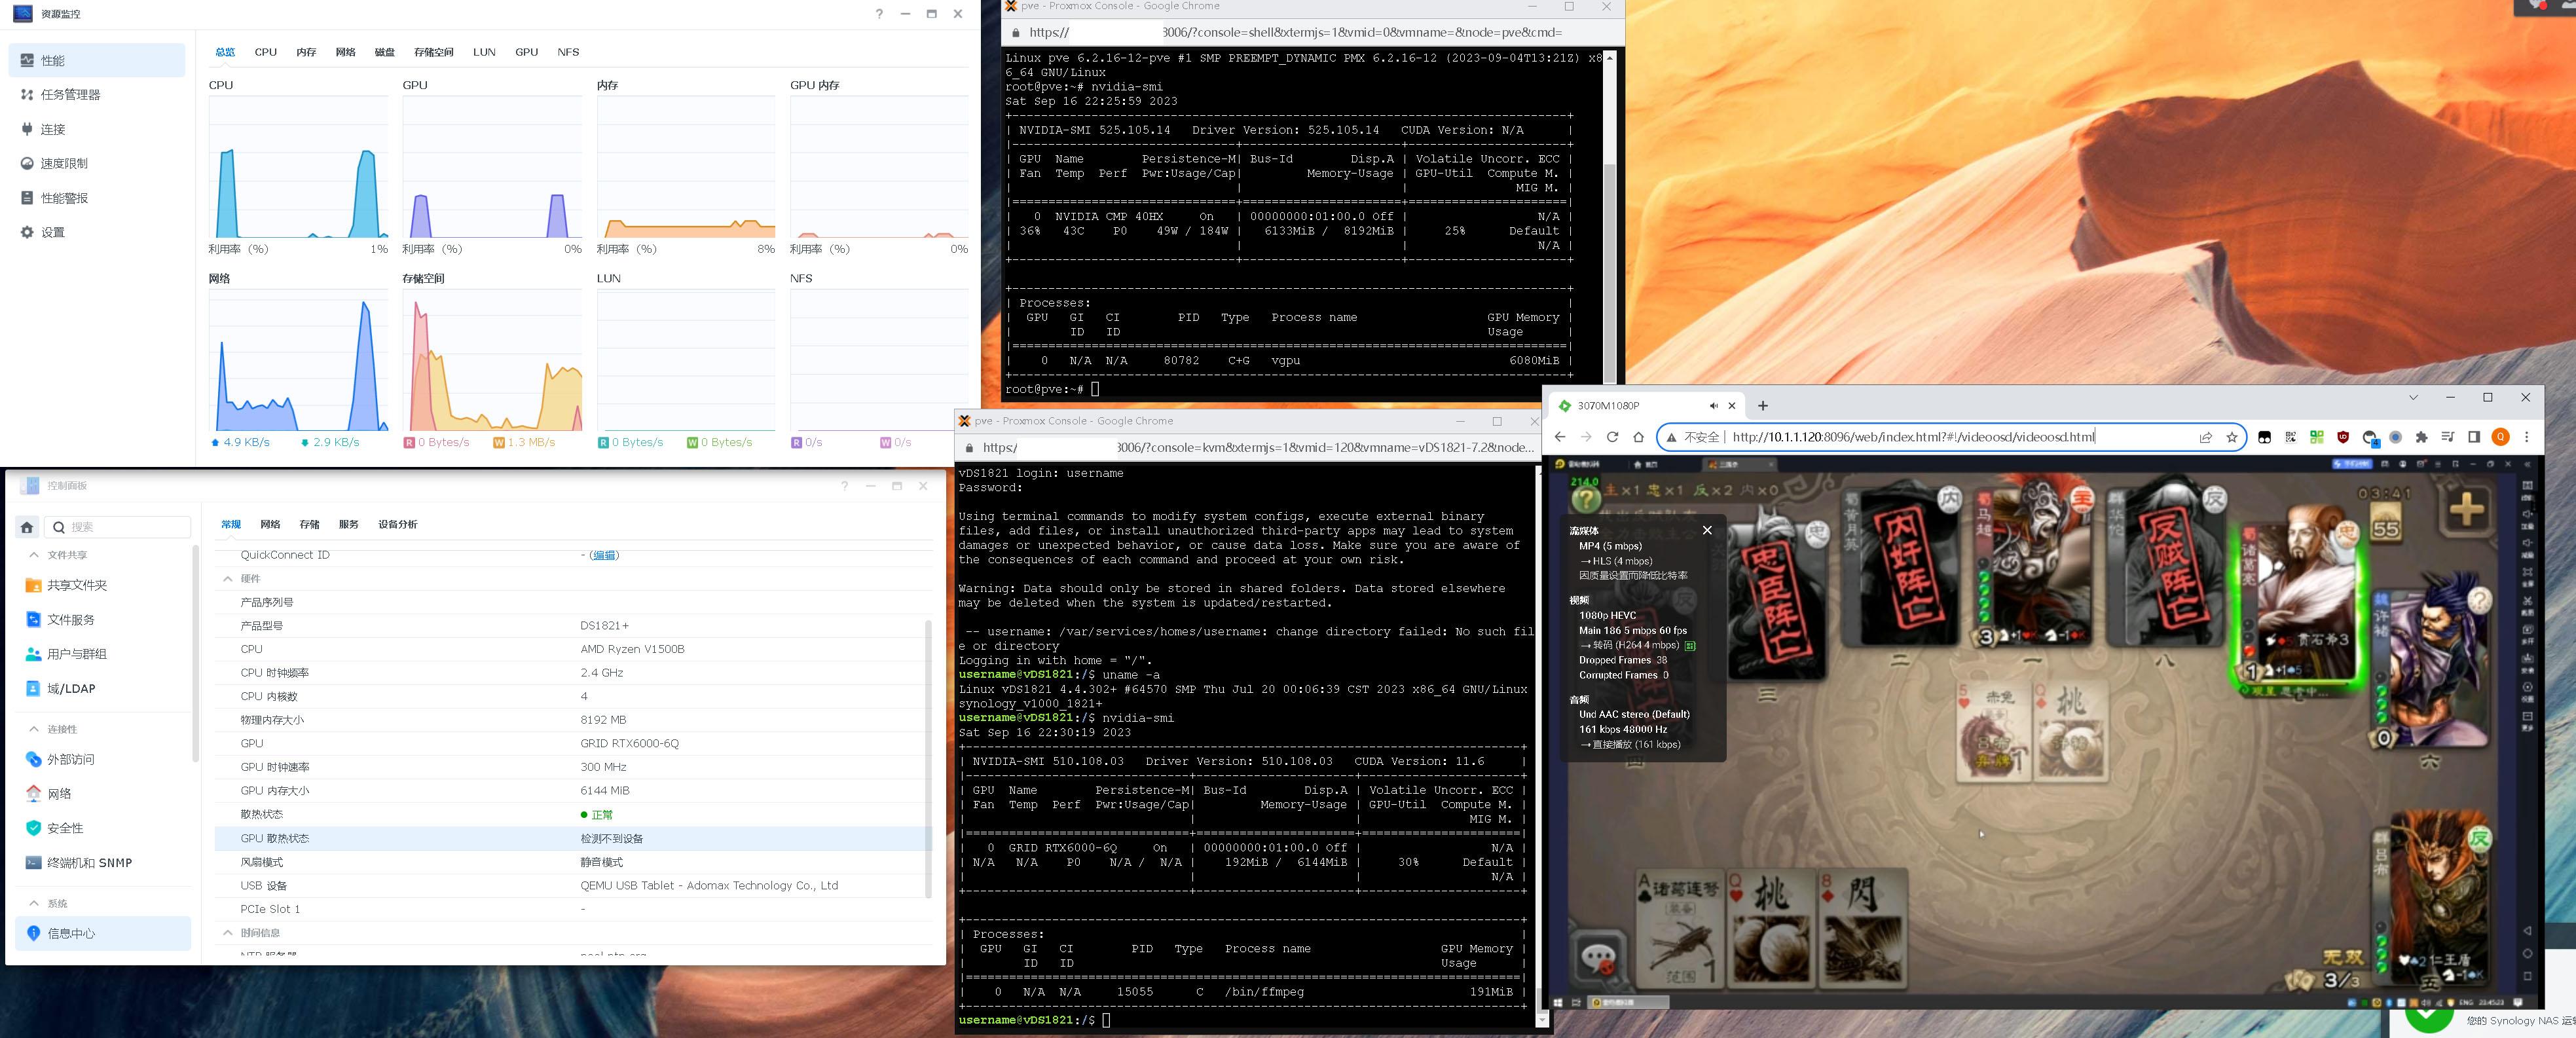Click the CPU utilization chart
Viewport: 2576px width, 1038px height.
pos(298,168)
